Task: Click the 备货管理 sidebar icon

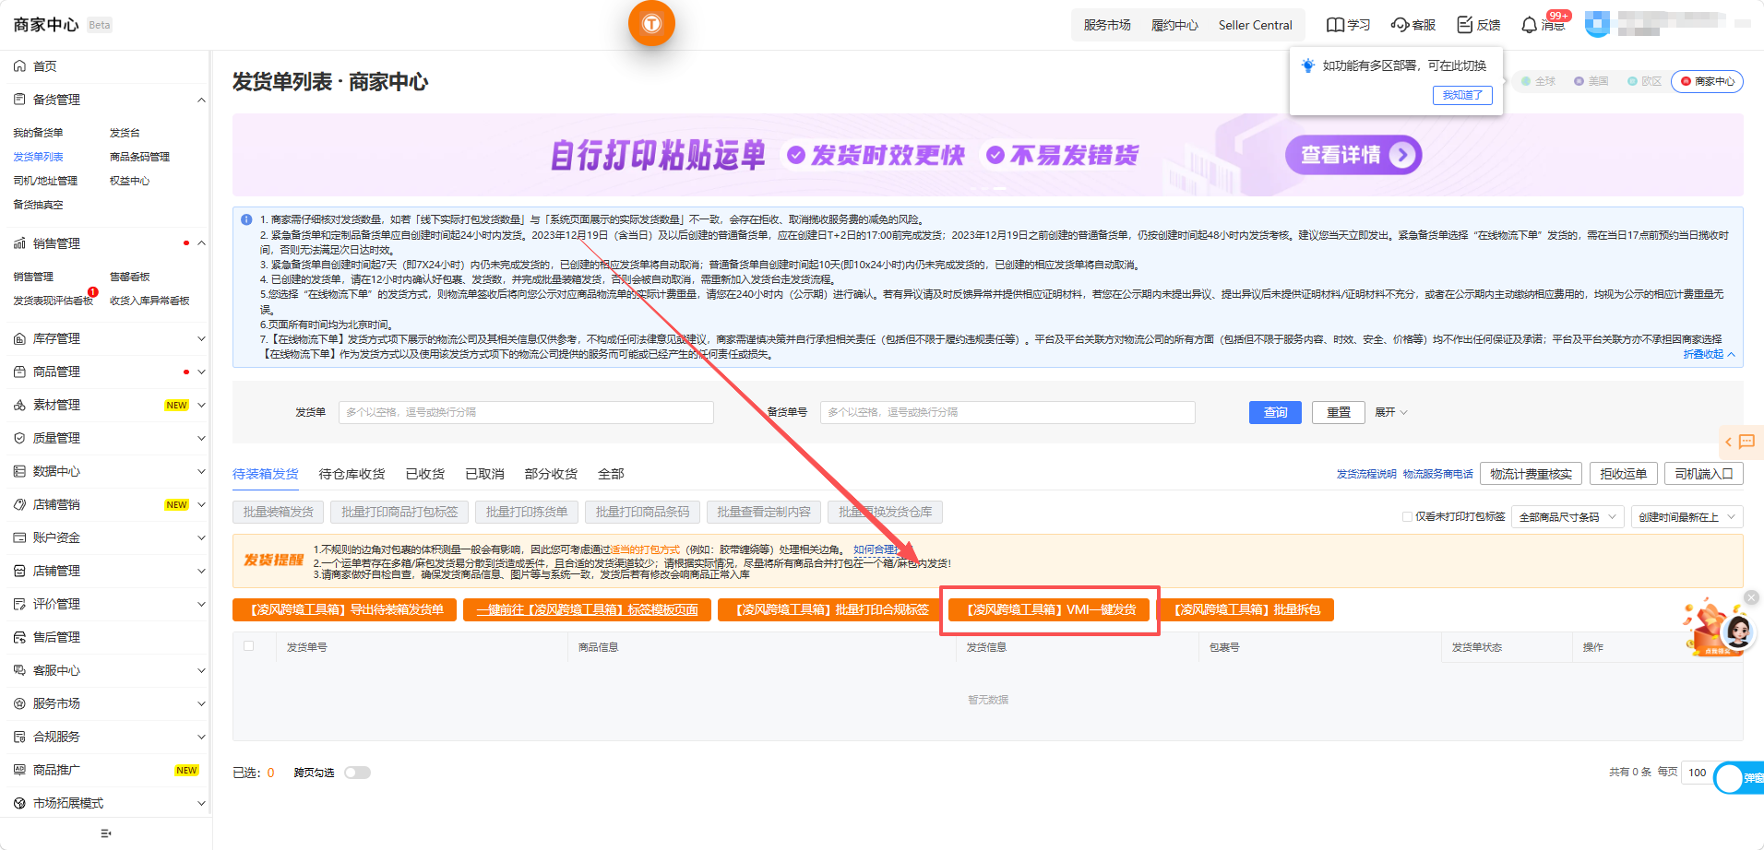Action: 19,100
